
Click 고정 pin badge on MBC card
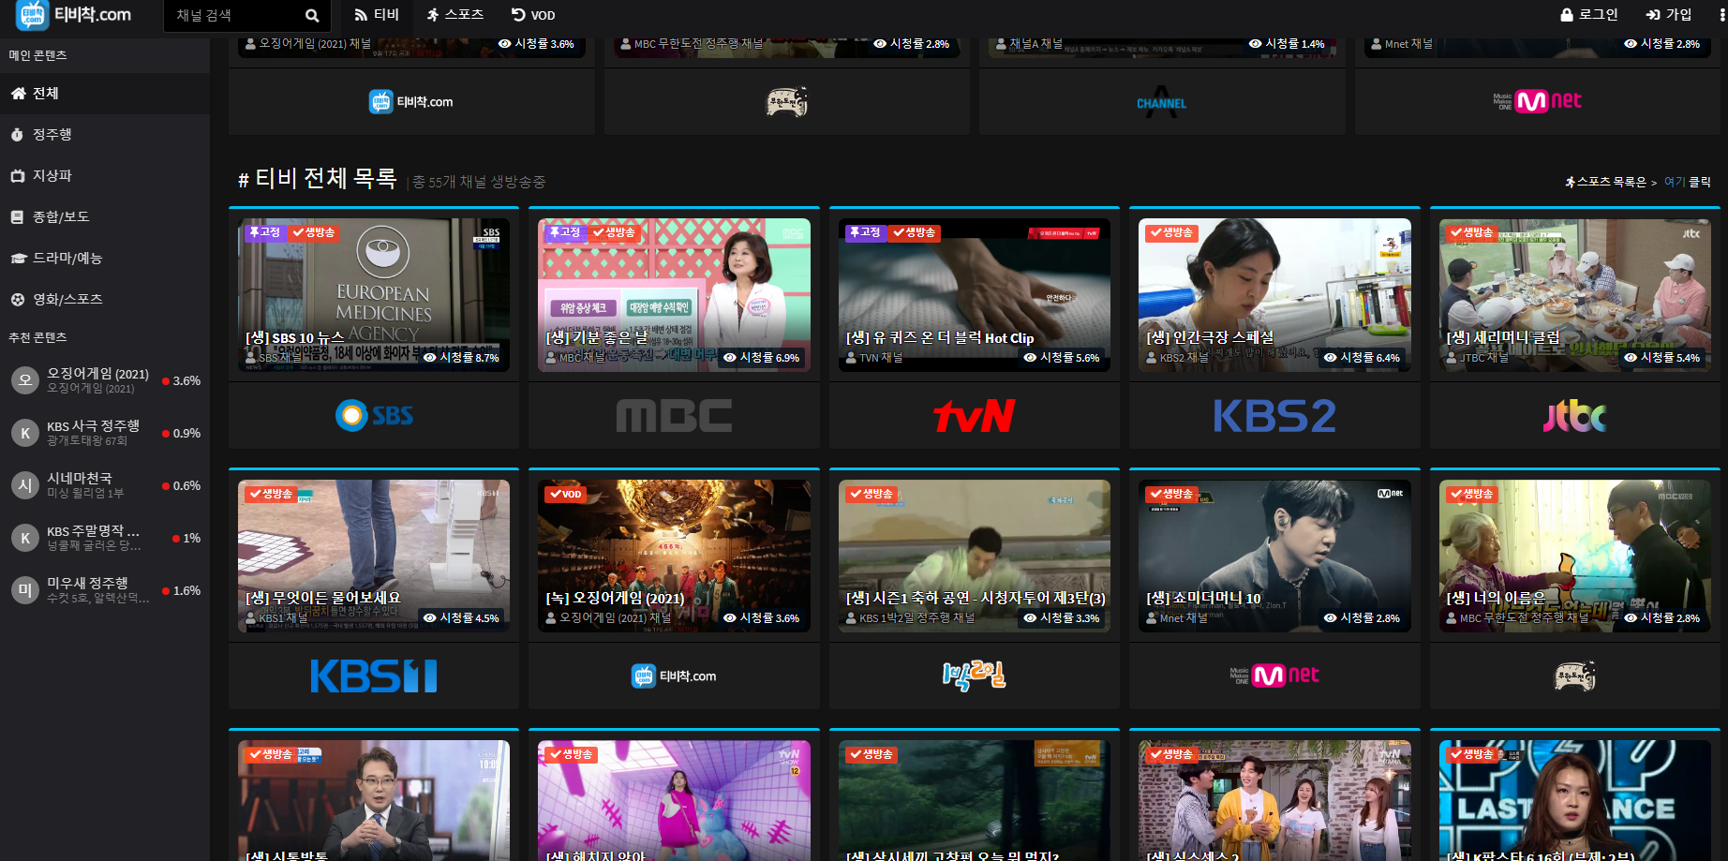click(x=565, y=232)
